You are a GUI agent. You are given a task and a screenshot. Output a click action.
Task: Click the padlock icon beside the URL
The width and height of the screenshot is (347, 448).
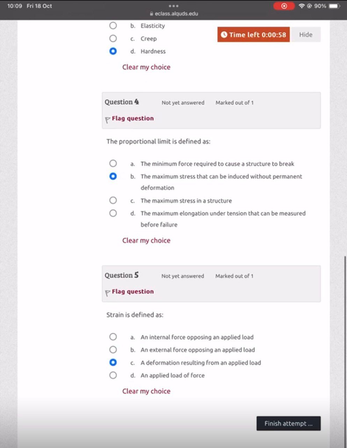[x=151, y=14]
